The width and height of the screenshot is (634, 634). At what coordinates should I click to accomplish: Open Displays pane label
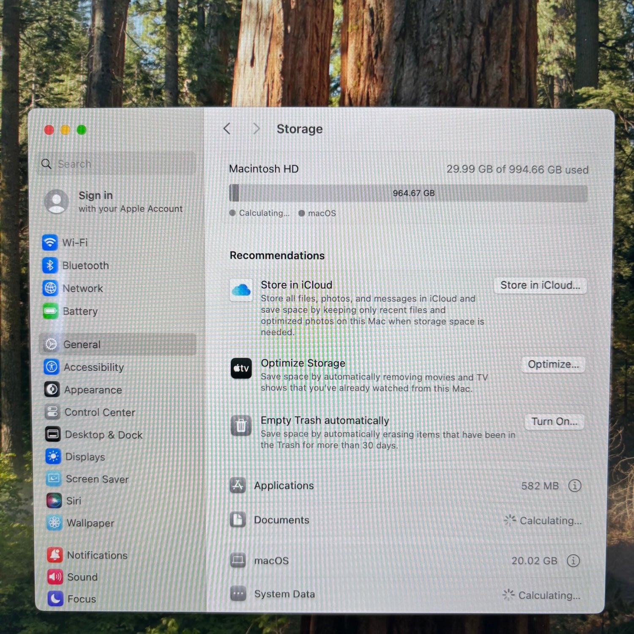(x=85, y=457)
